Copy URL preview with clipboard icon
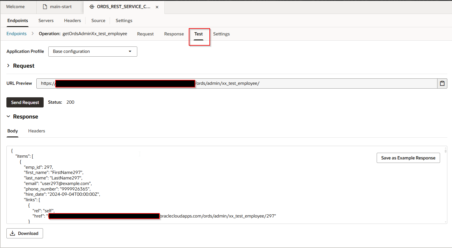Viewport: 452px width, 248px height. pos(442,83)
